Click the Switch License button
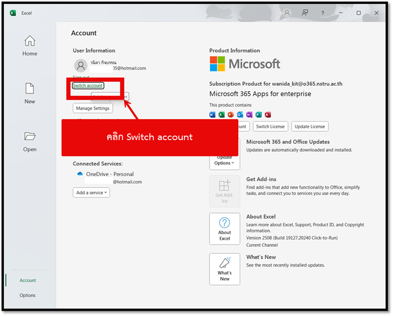 [270, 126]
